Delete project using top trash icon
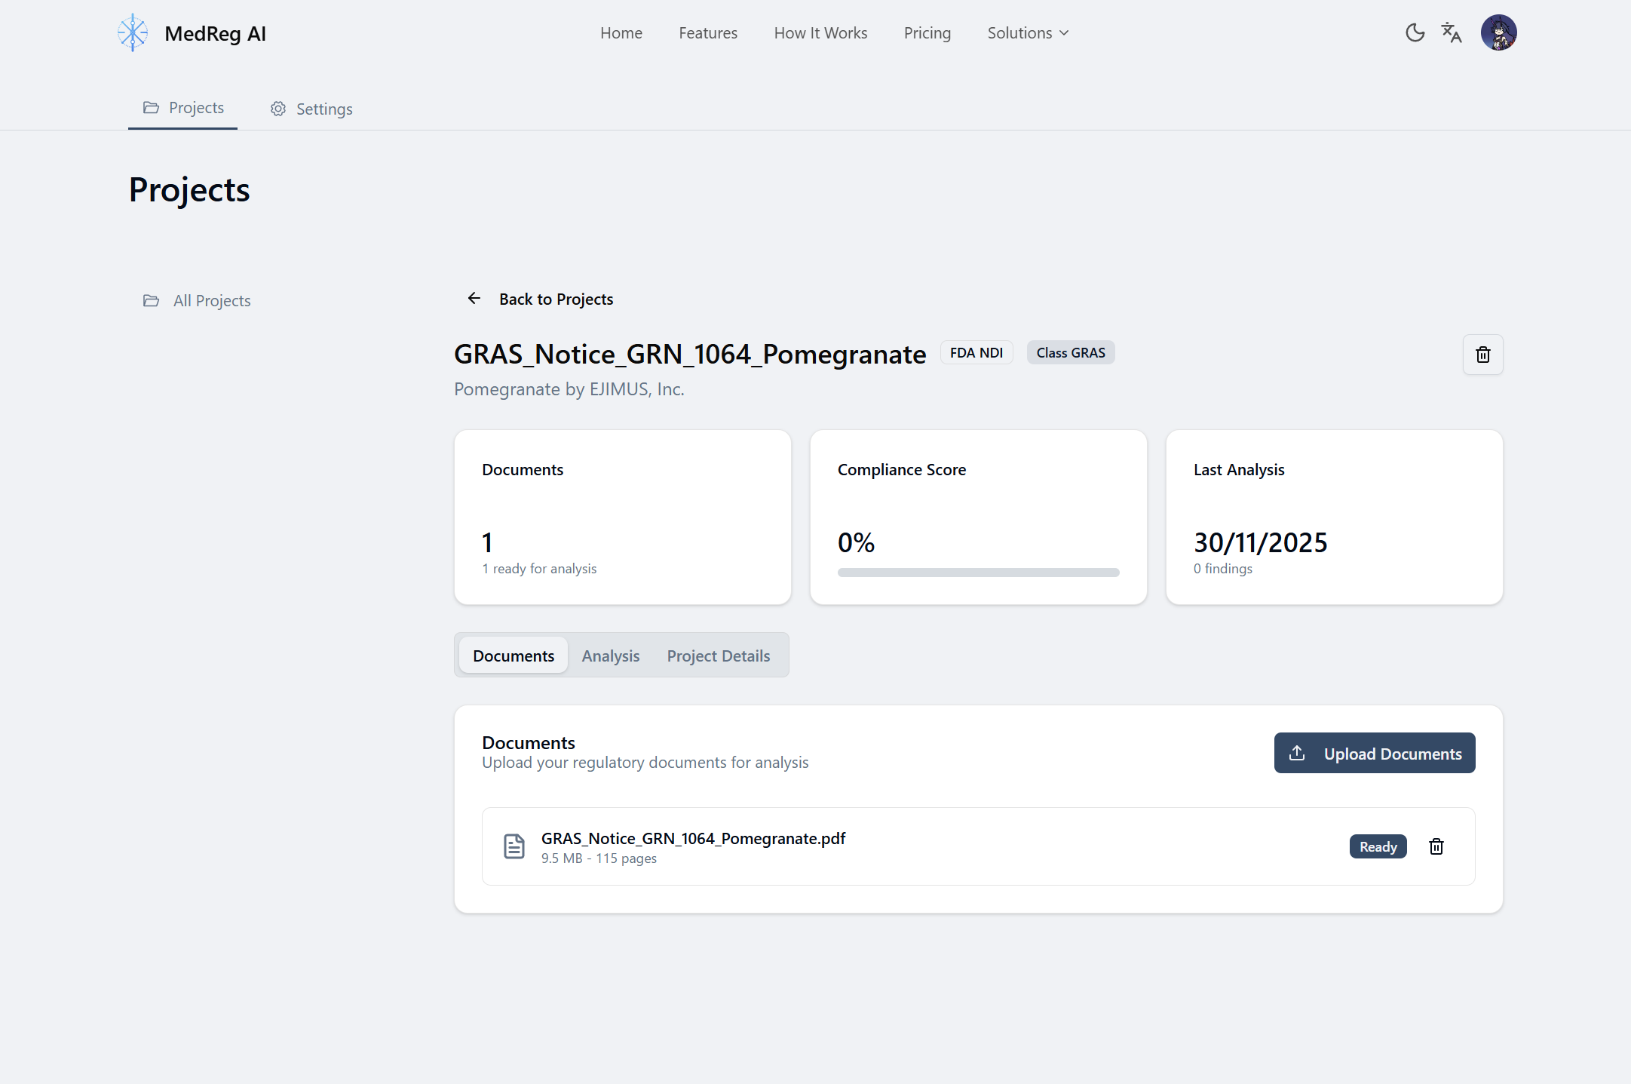1631x1084 pixels. 1482,355
